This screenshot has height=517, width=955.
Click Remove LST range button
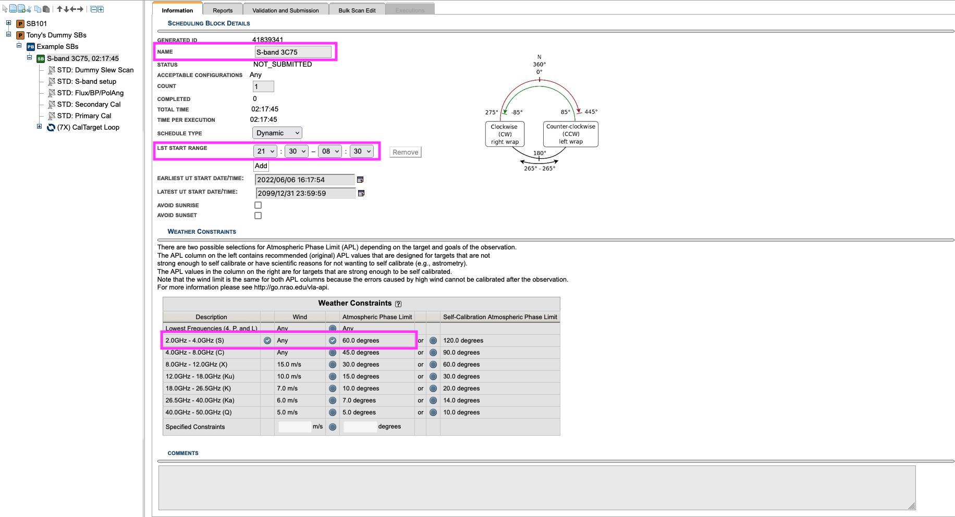coord(406,152)
